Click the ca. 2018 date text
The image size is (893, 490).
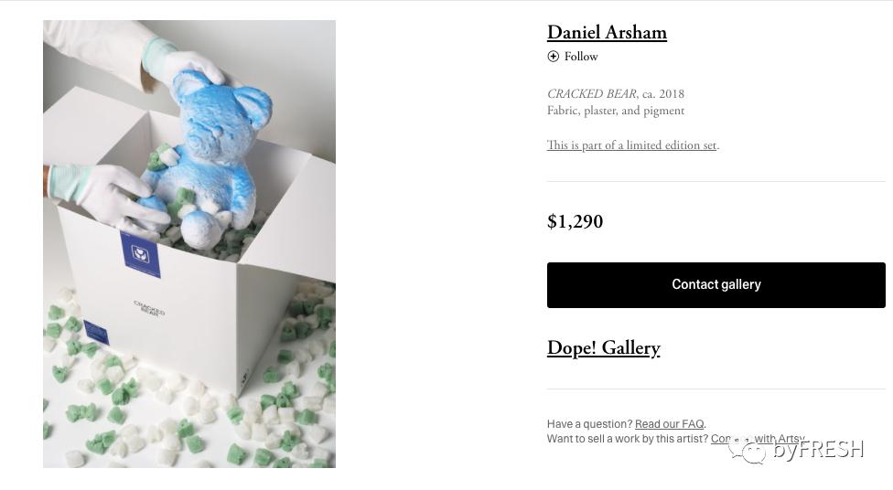point(663,94)
